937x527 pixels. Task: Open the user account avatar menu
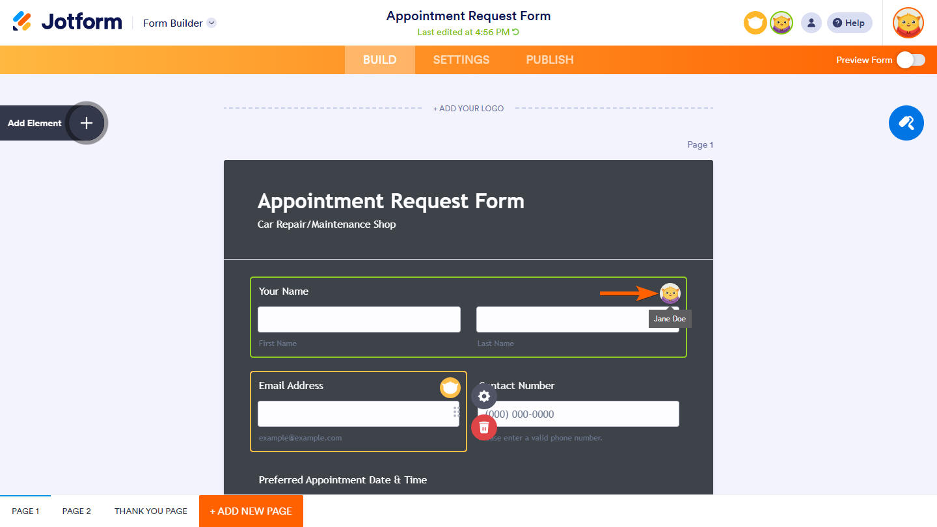tap(908, 23)
